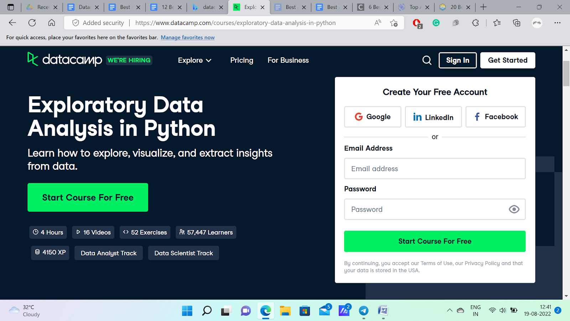Screen dimensions: 570x321
Task: Open the Mail app from the taskbar
Action: pyautogui.click(x=325, y=310)
